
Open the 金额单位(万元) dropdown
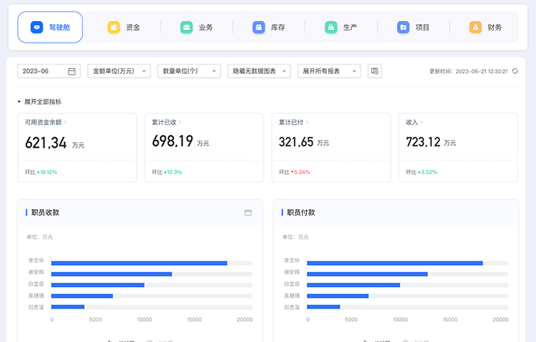[x=119, y=71]
